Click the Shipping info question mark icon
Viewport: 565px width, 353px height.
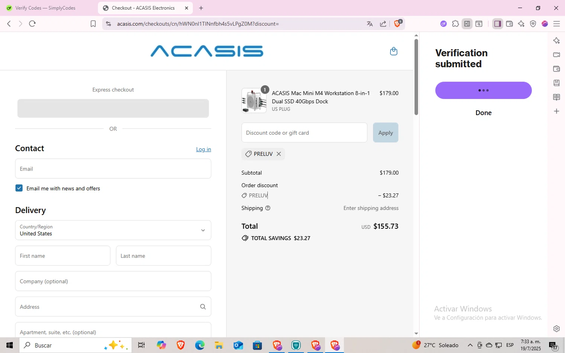(268, 208)
